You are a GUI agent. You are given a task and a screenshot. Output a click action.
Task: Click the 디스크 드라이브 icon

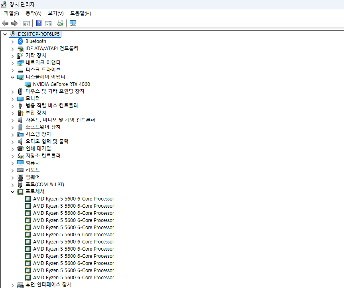pos(20,70)
